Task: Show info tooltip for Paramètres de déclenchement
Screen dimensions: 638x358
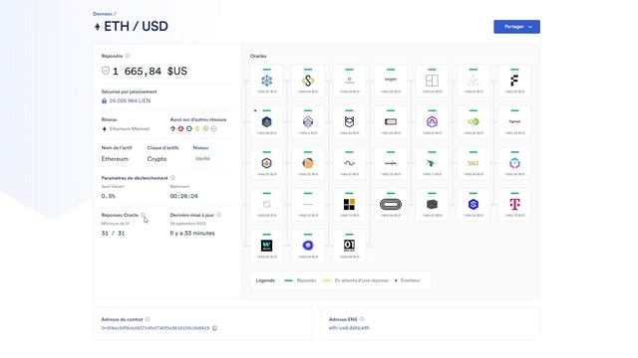Action: [x=172, y=178]
